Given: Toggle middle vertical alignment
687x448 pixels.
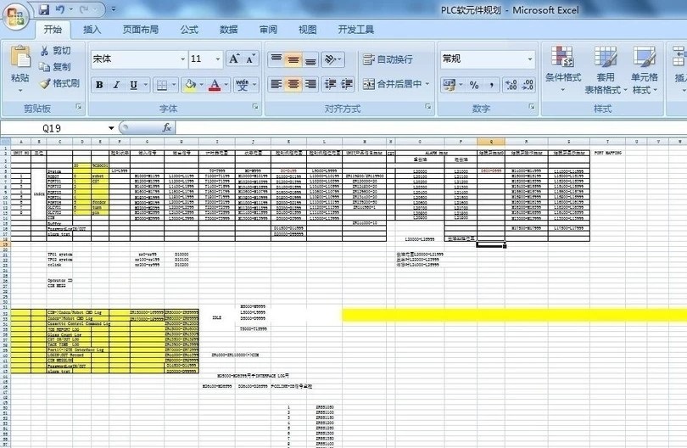Looking at the screenshot, I should point(293,59).
